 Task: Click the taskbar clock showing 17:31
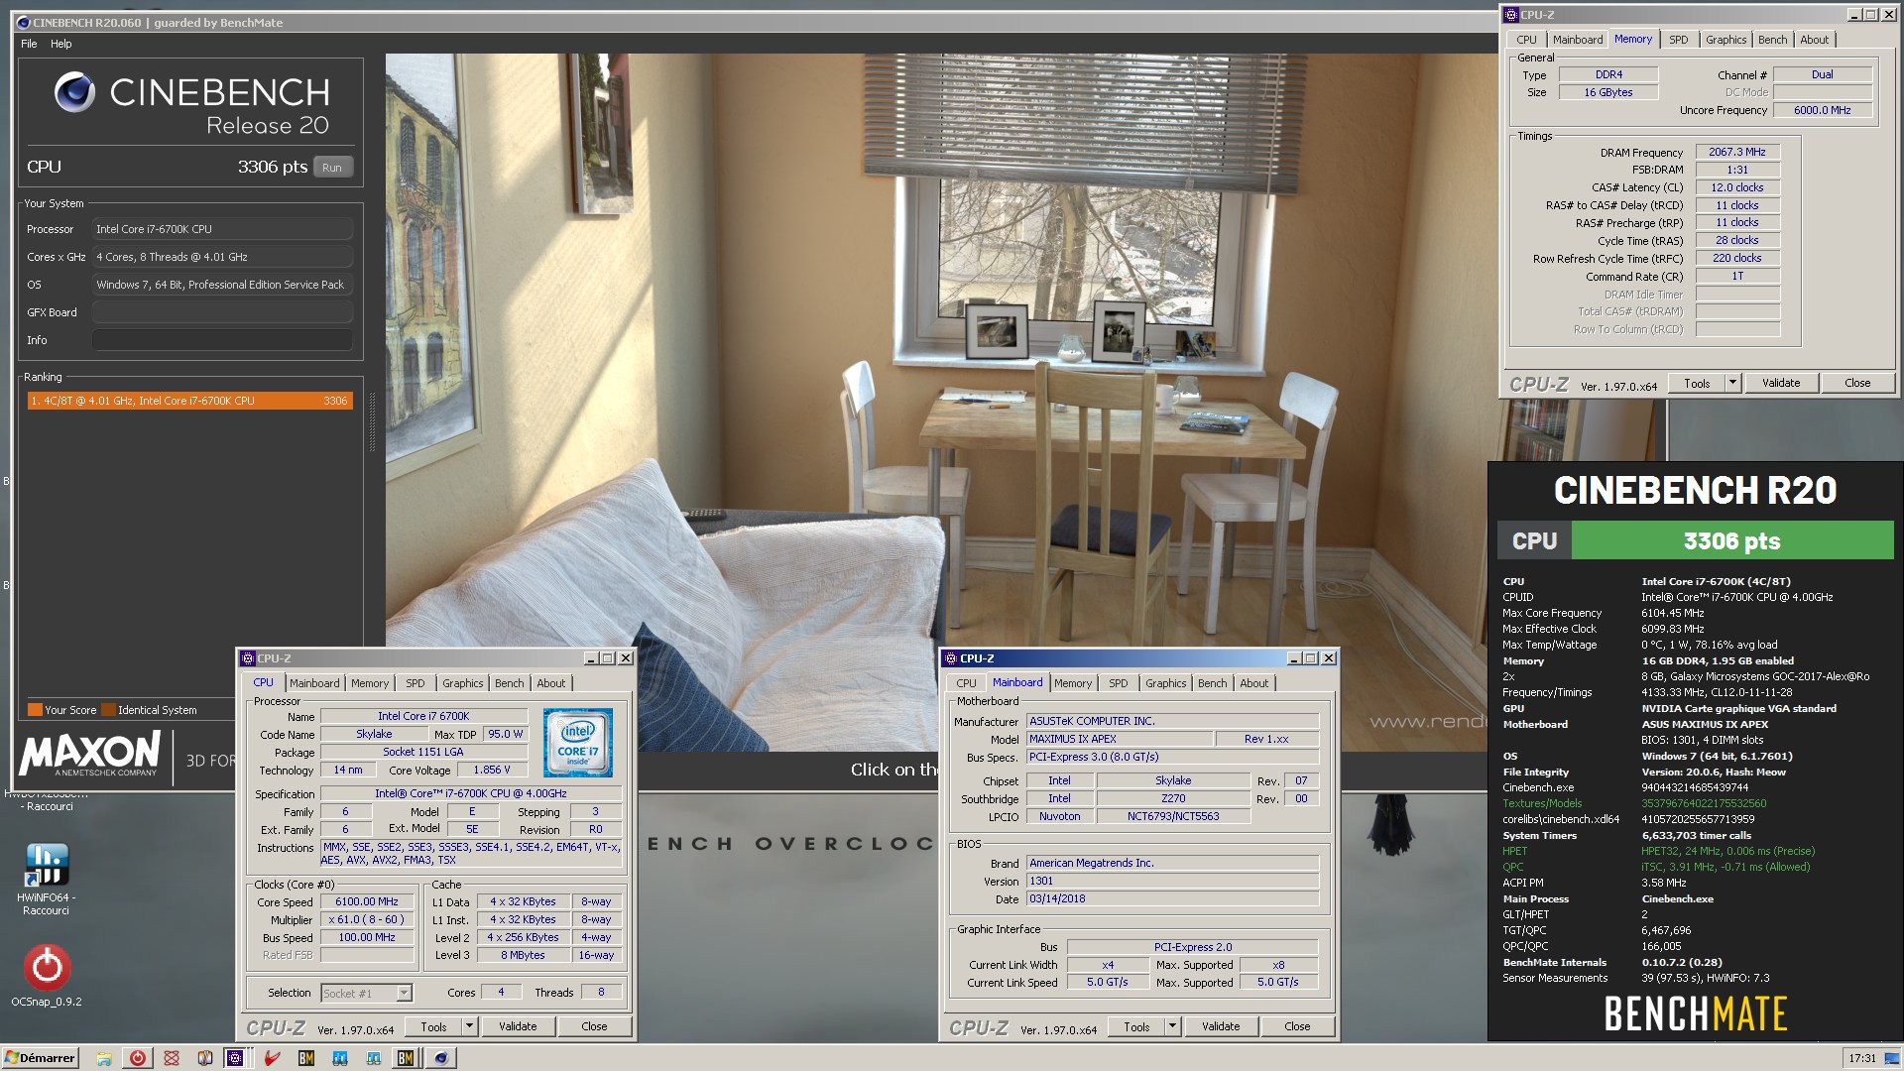pos(1862,1058)
